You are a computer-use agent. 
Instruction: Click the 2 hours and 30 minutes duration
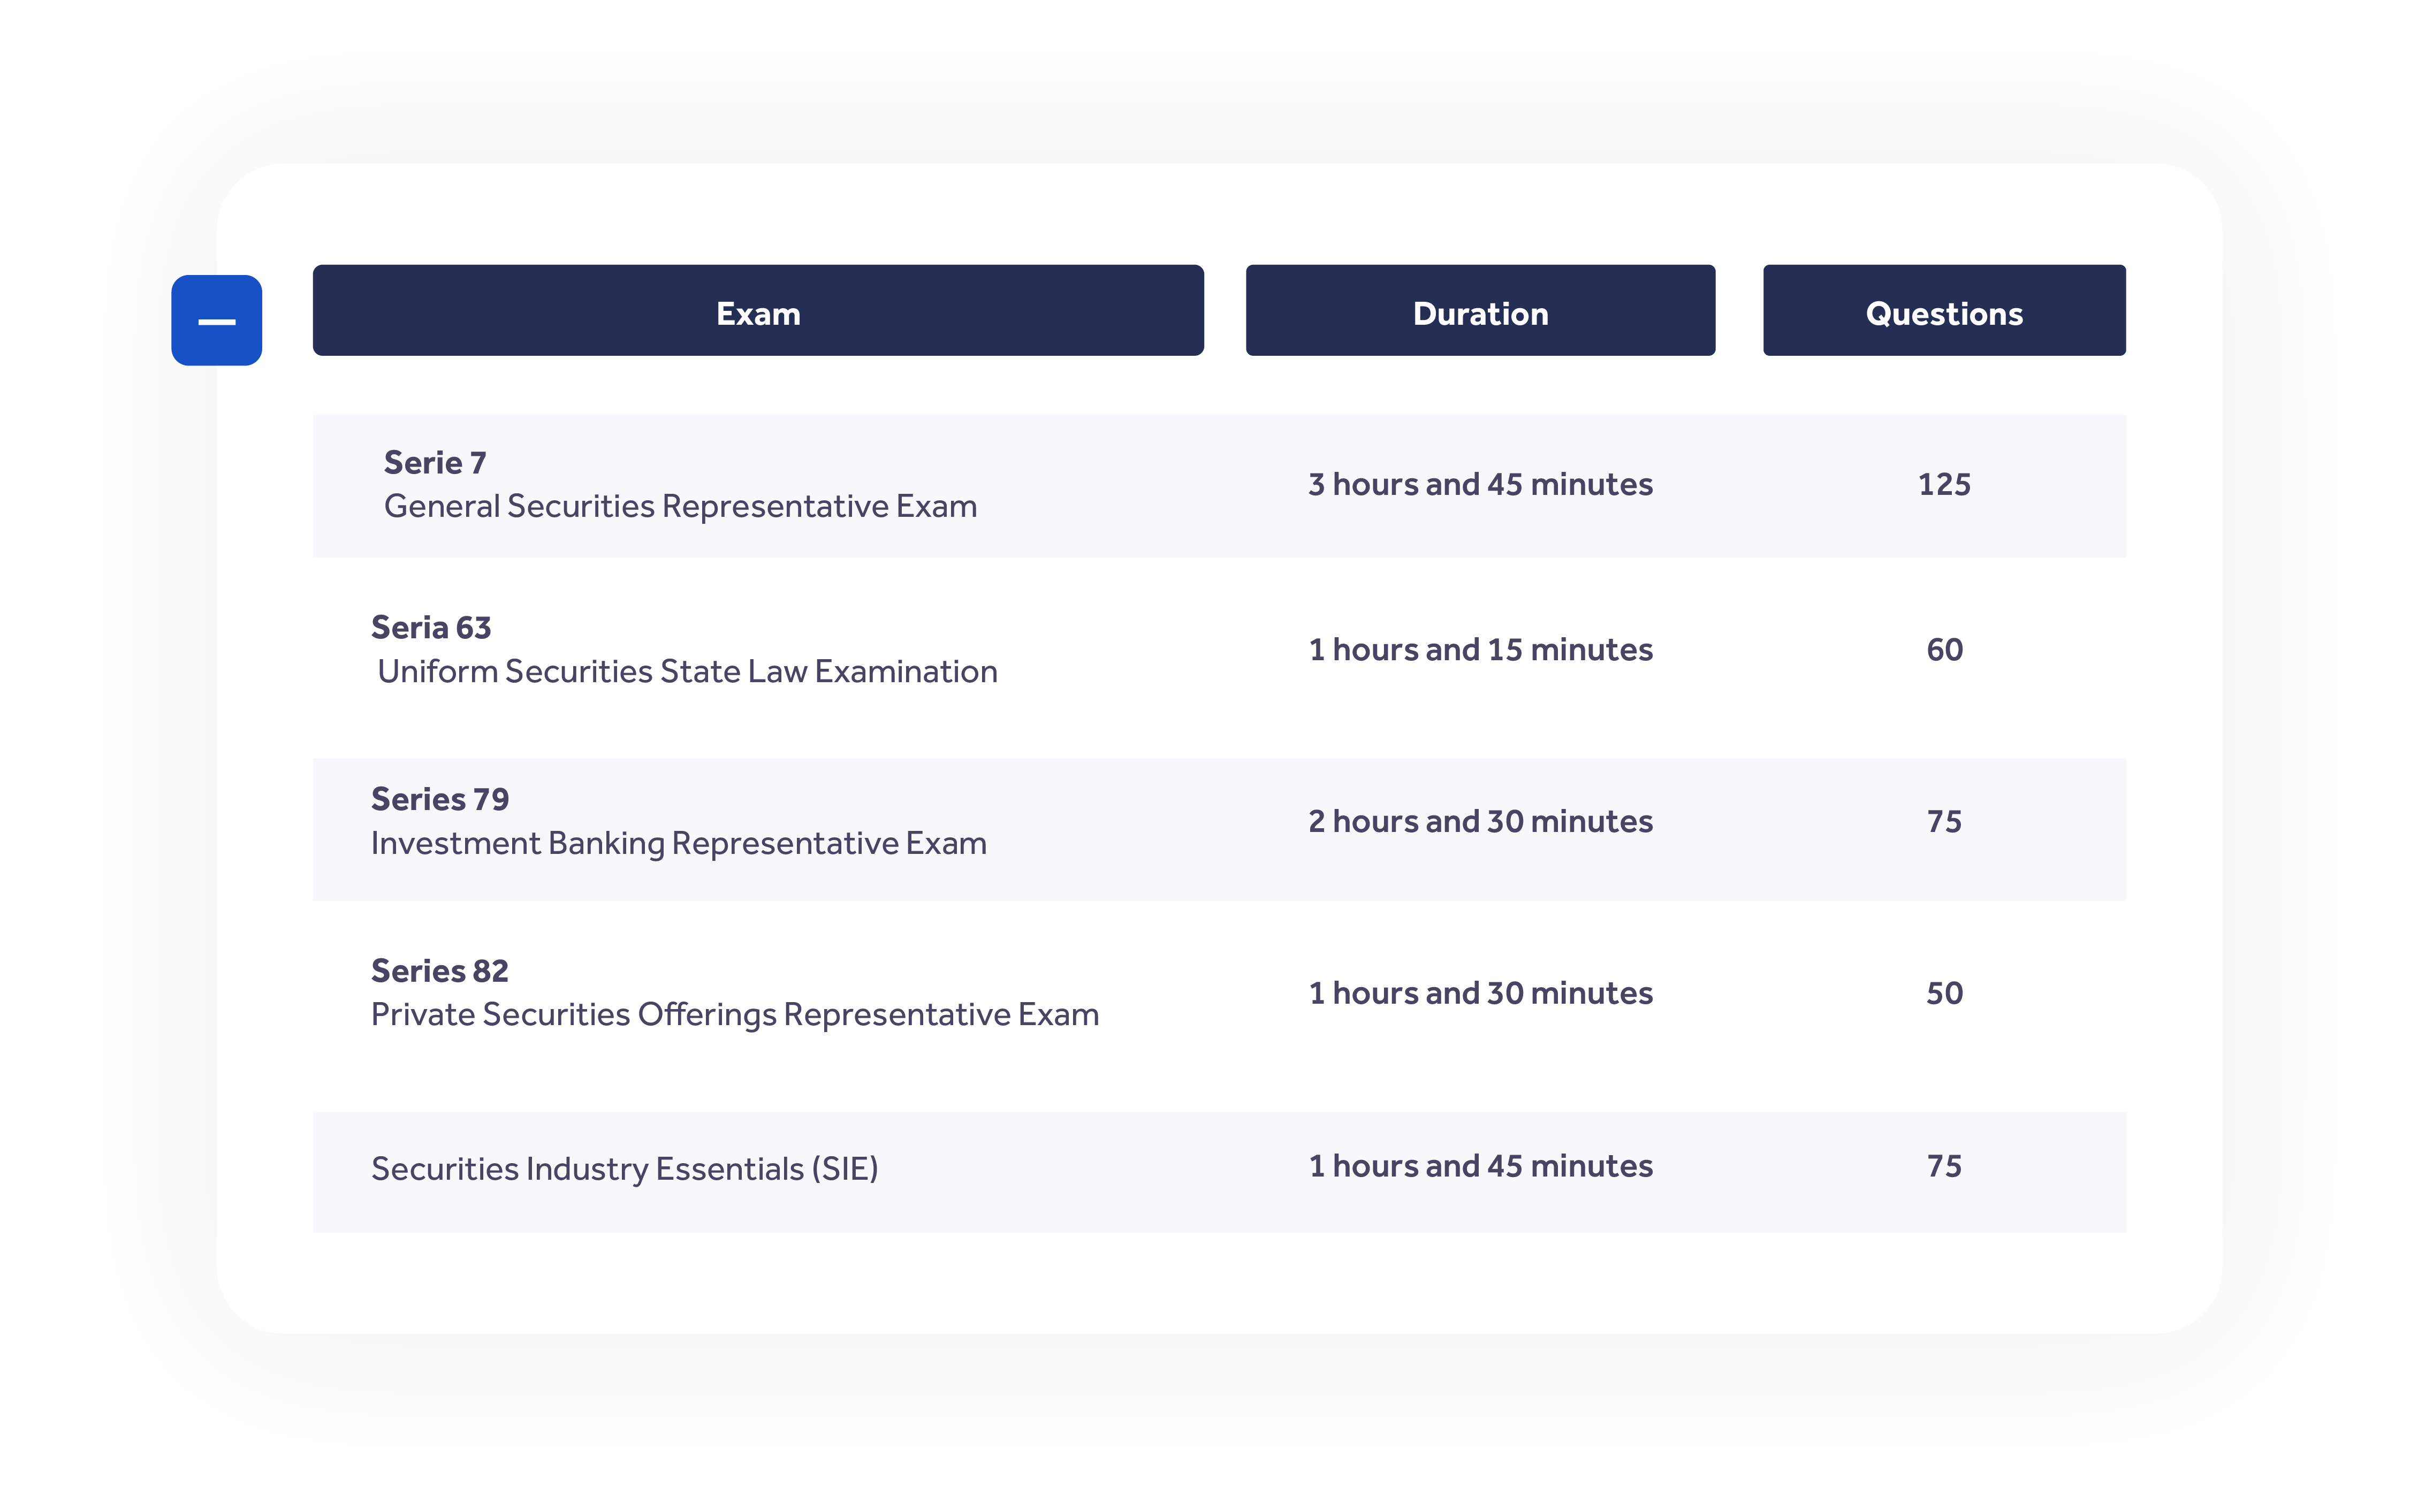click(x=1480, y=822)
